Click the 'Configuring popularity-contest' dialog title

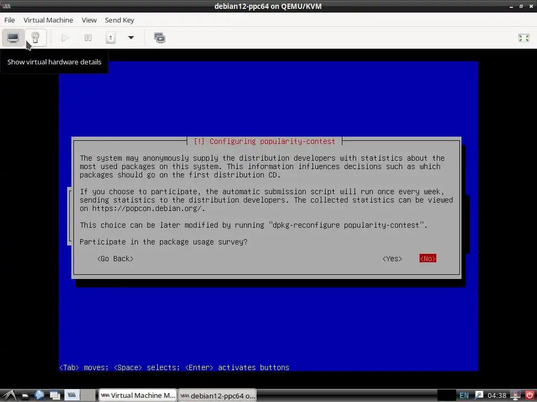tap(264, 141)
